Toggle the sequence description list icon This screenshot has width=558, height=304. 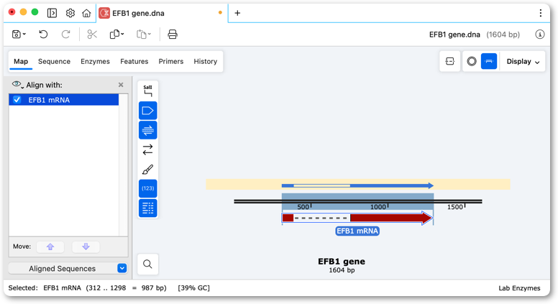[147, 208]
